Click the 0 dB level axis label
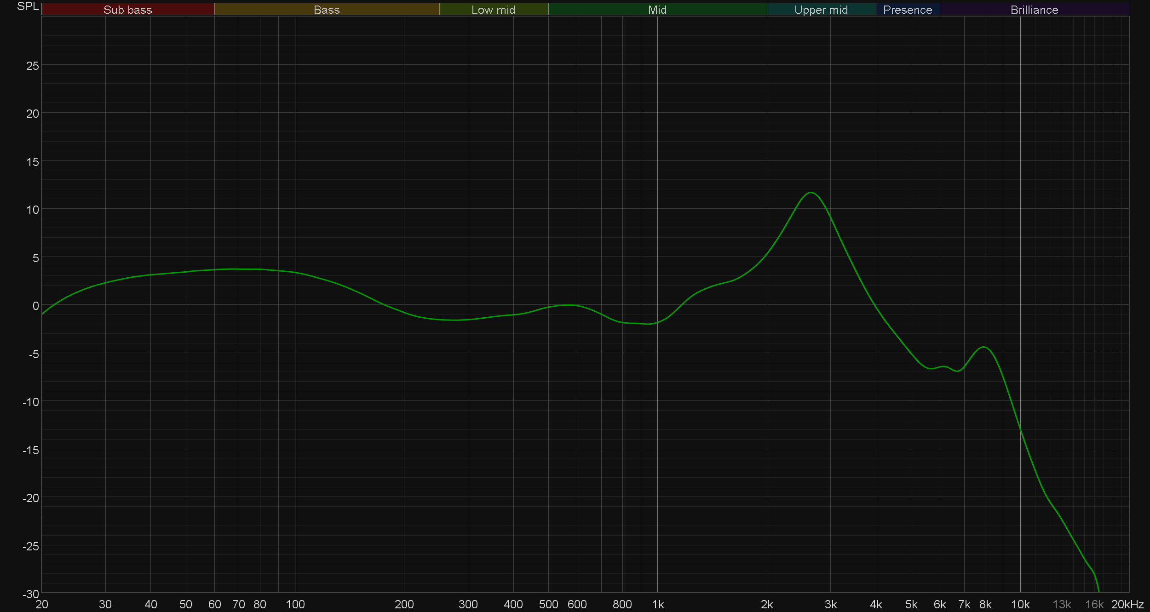1150x612 pixels. click(x=35, y=306)
